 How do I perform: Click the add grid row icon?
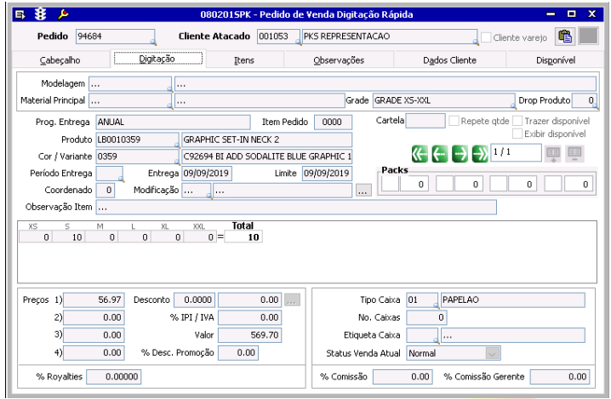553,153
